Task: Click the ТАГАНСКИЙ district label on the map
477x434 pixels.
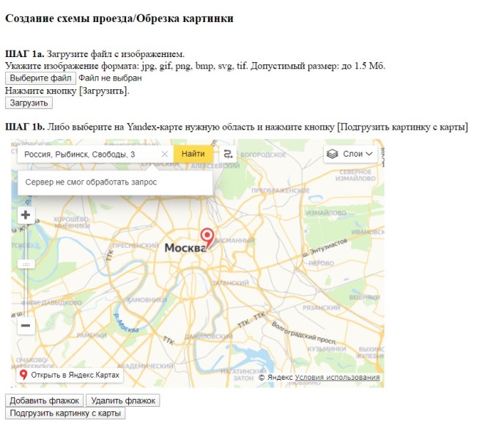Action: click(x=230, y=283)
